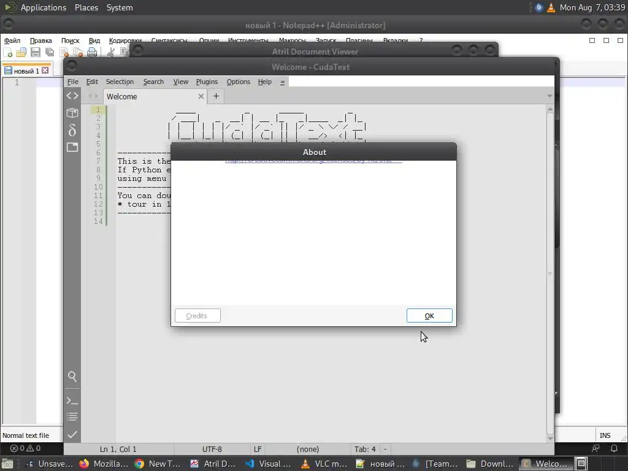Switch to Downloads folder in the taskbar
Viewport: 628px width, 471px height.
pos(490,464)
